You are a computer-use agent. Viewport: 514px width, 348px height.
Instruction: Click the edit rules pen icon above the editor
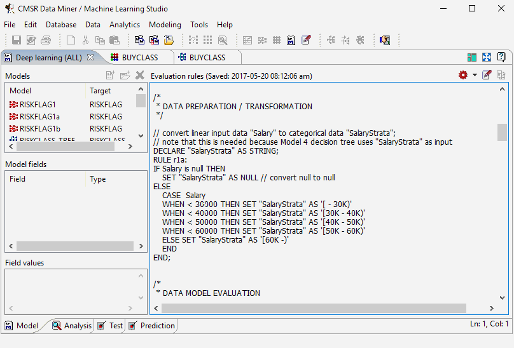(x=487, y=75)
